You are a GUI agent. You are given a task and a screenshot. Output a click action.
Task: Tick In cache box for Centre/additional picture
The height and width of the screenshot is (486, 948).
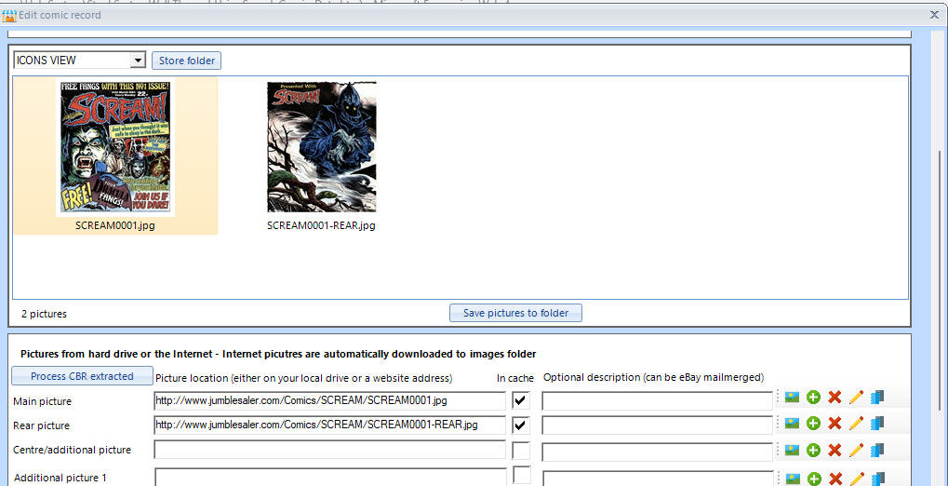click(521, 451)
